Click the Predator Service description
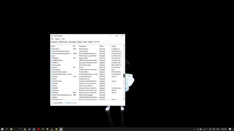Viewport: 234px width, 131px height. point(84,79)
